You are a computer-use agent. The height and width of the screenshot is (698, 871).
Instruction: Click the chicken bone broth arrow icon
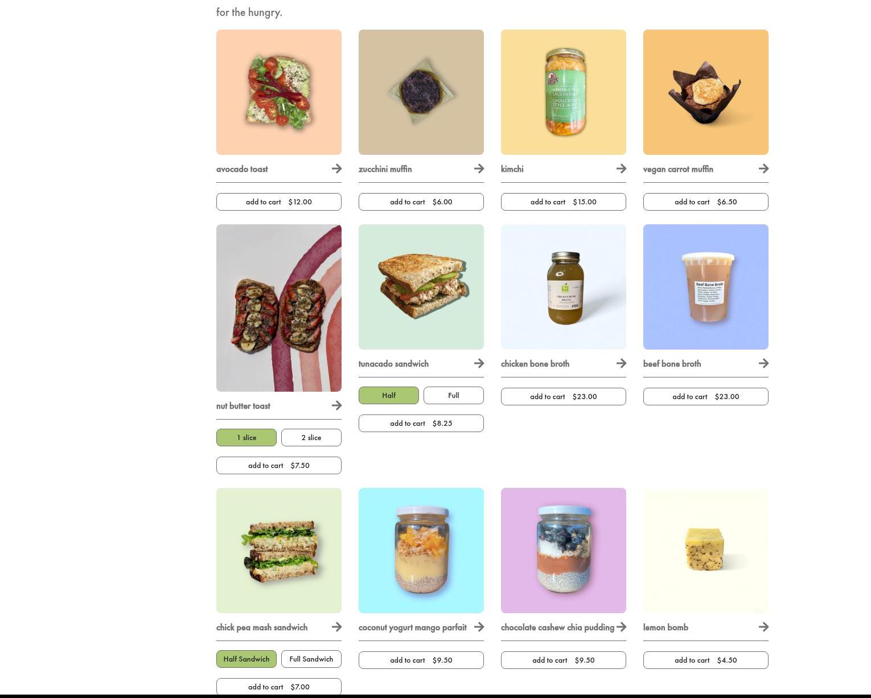click(621, 363)
